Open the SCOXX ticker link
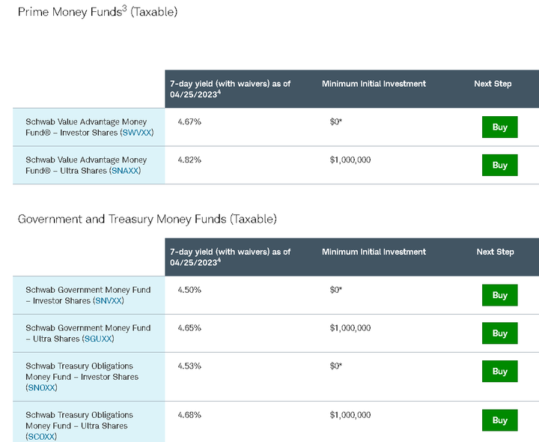The height and width of the screenshot is (442, 539). tap(41, 437)
